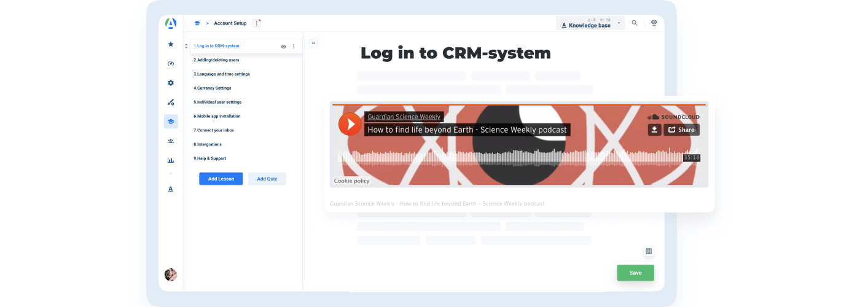
Task: Click the app logo in the sidebar
Action: click(x=171, y=23)
